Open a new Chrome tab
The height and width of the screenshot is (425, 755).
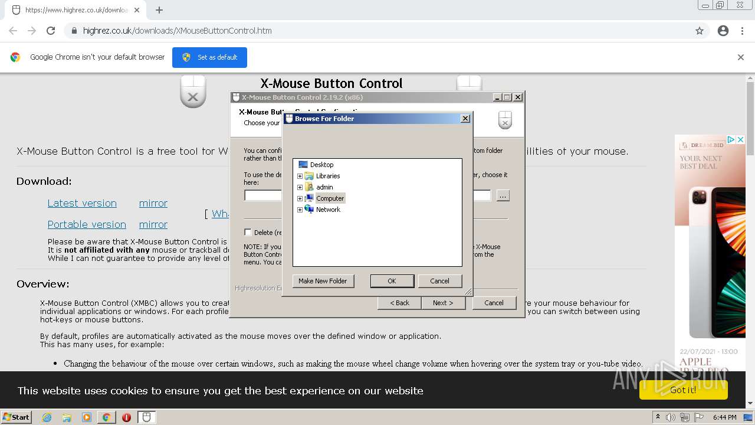(159, 10)
